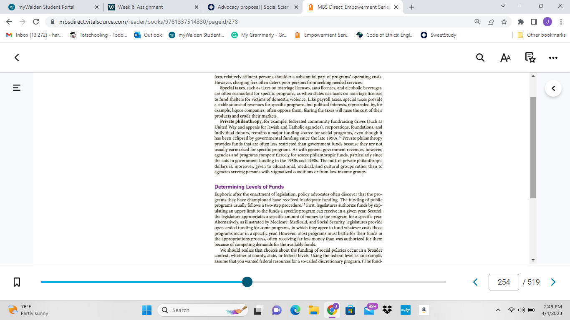Open the Teams chat taskbar icon
The image size is (570, 320).
[277, 310]
